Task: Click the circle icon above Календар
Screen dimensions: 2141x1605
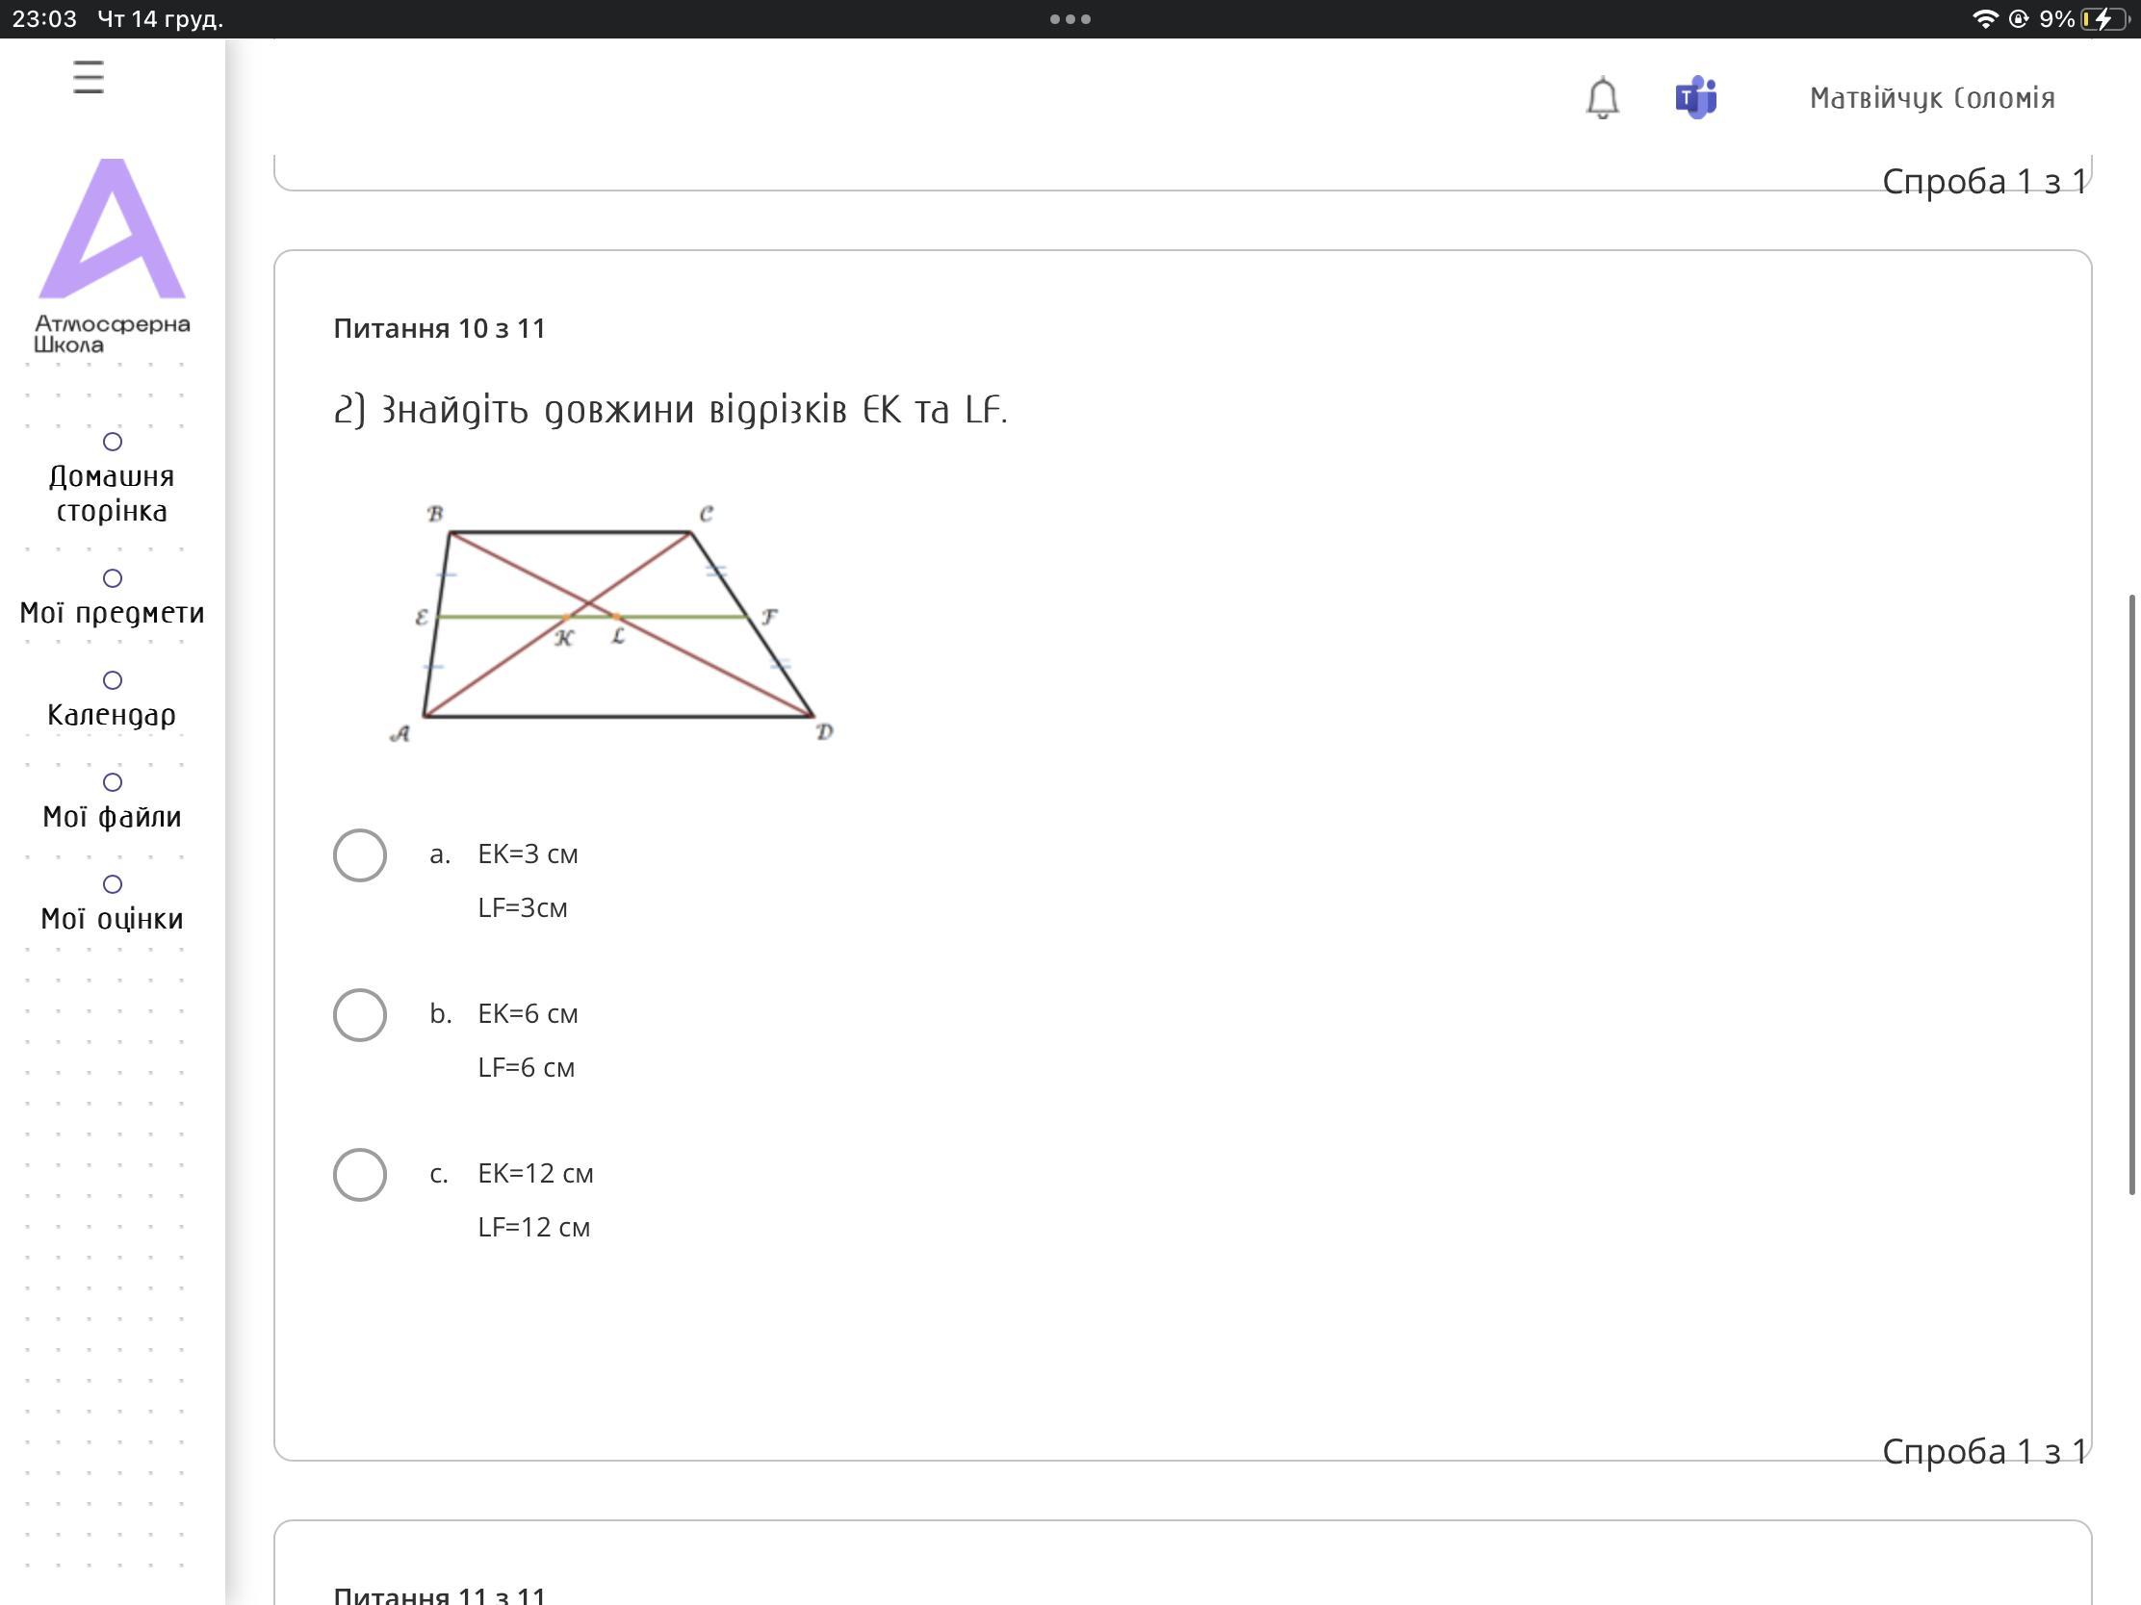Action: [113, 680]
